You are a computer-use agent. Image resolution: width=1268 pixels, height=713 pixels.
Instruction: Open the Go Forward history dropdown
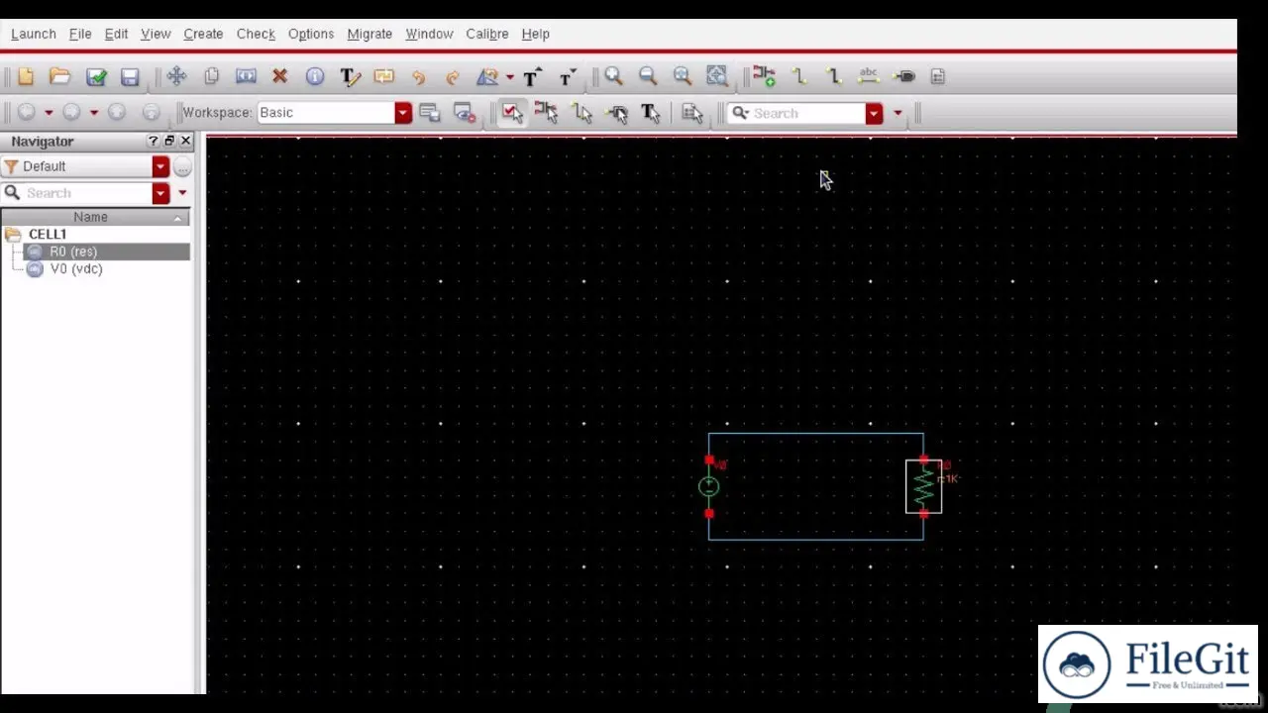pos(93,113)
